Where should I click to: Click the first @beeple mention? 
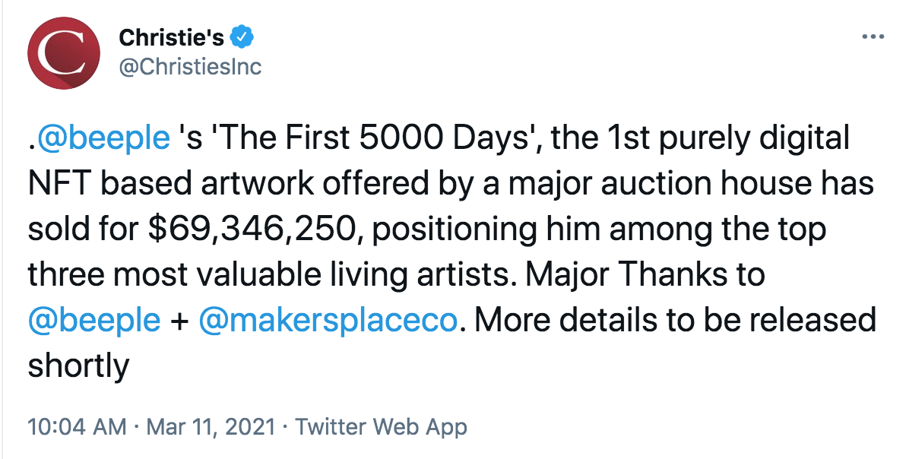[x=103, y=138]
